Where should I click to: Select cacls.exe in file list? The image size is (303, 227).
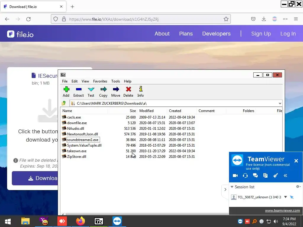[74, 117]
